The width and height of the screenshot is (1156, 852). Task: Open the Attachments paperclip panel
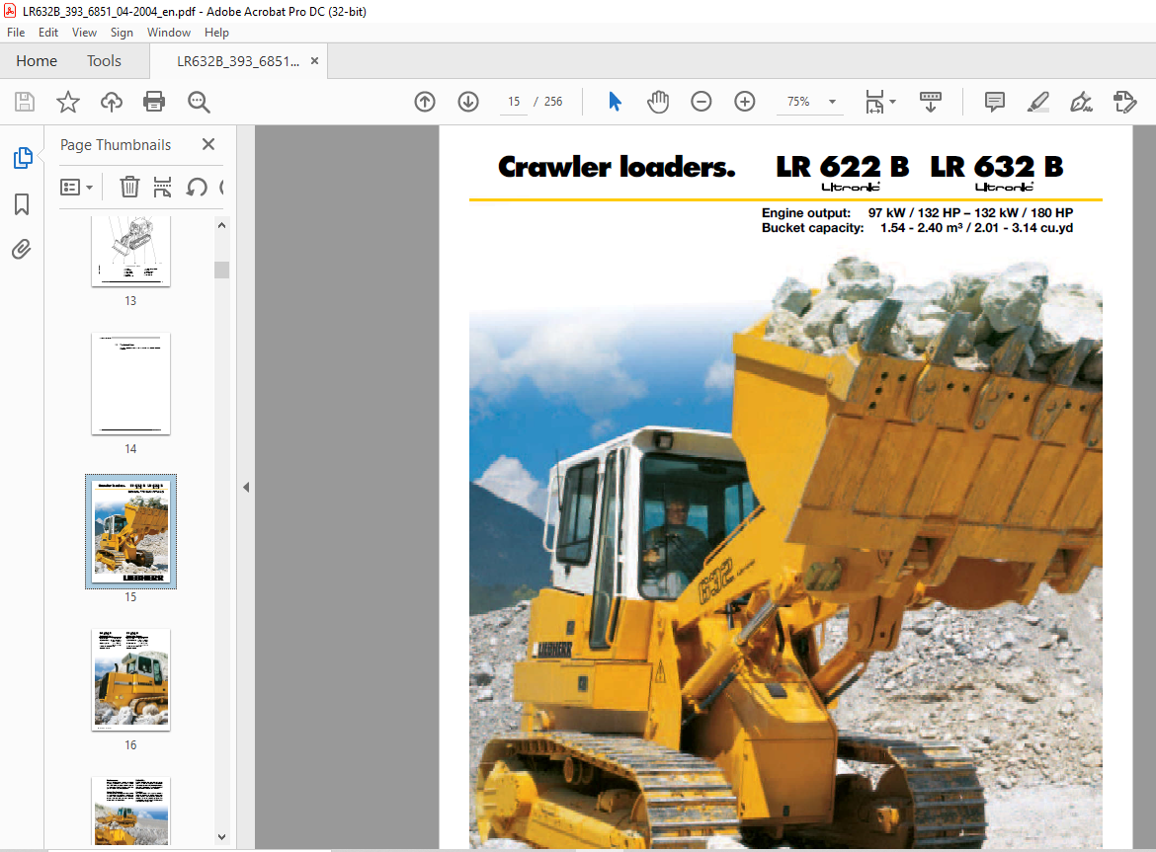[x=22, y=250]
